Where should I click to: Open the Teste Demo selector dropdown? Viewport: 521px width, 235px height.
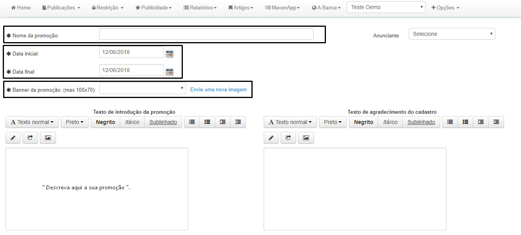[x=386, y=7]
